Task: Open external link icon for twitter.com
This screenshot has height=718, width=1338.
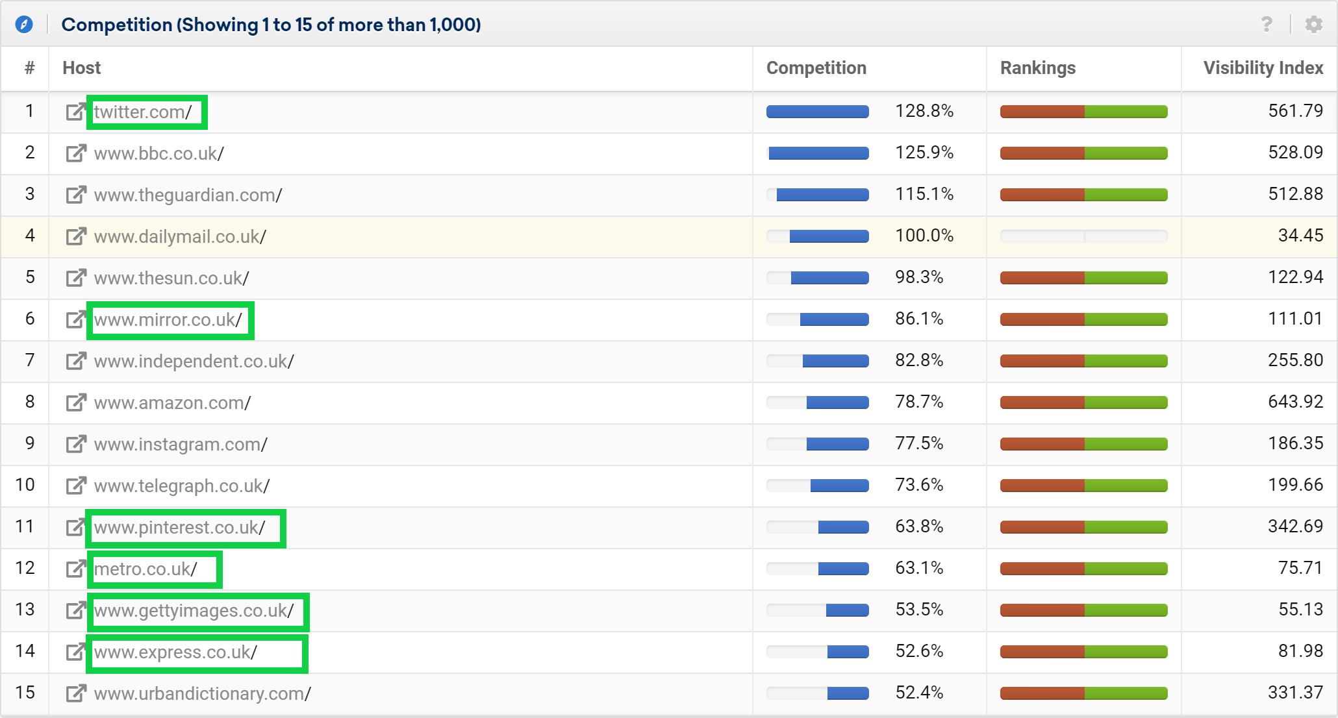Action: coord(76,112)
